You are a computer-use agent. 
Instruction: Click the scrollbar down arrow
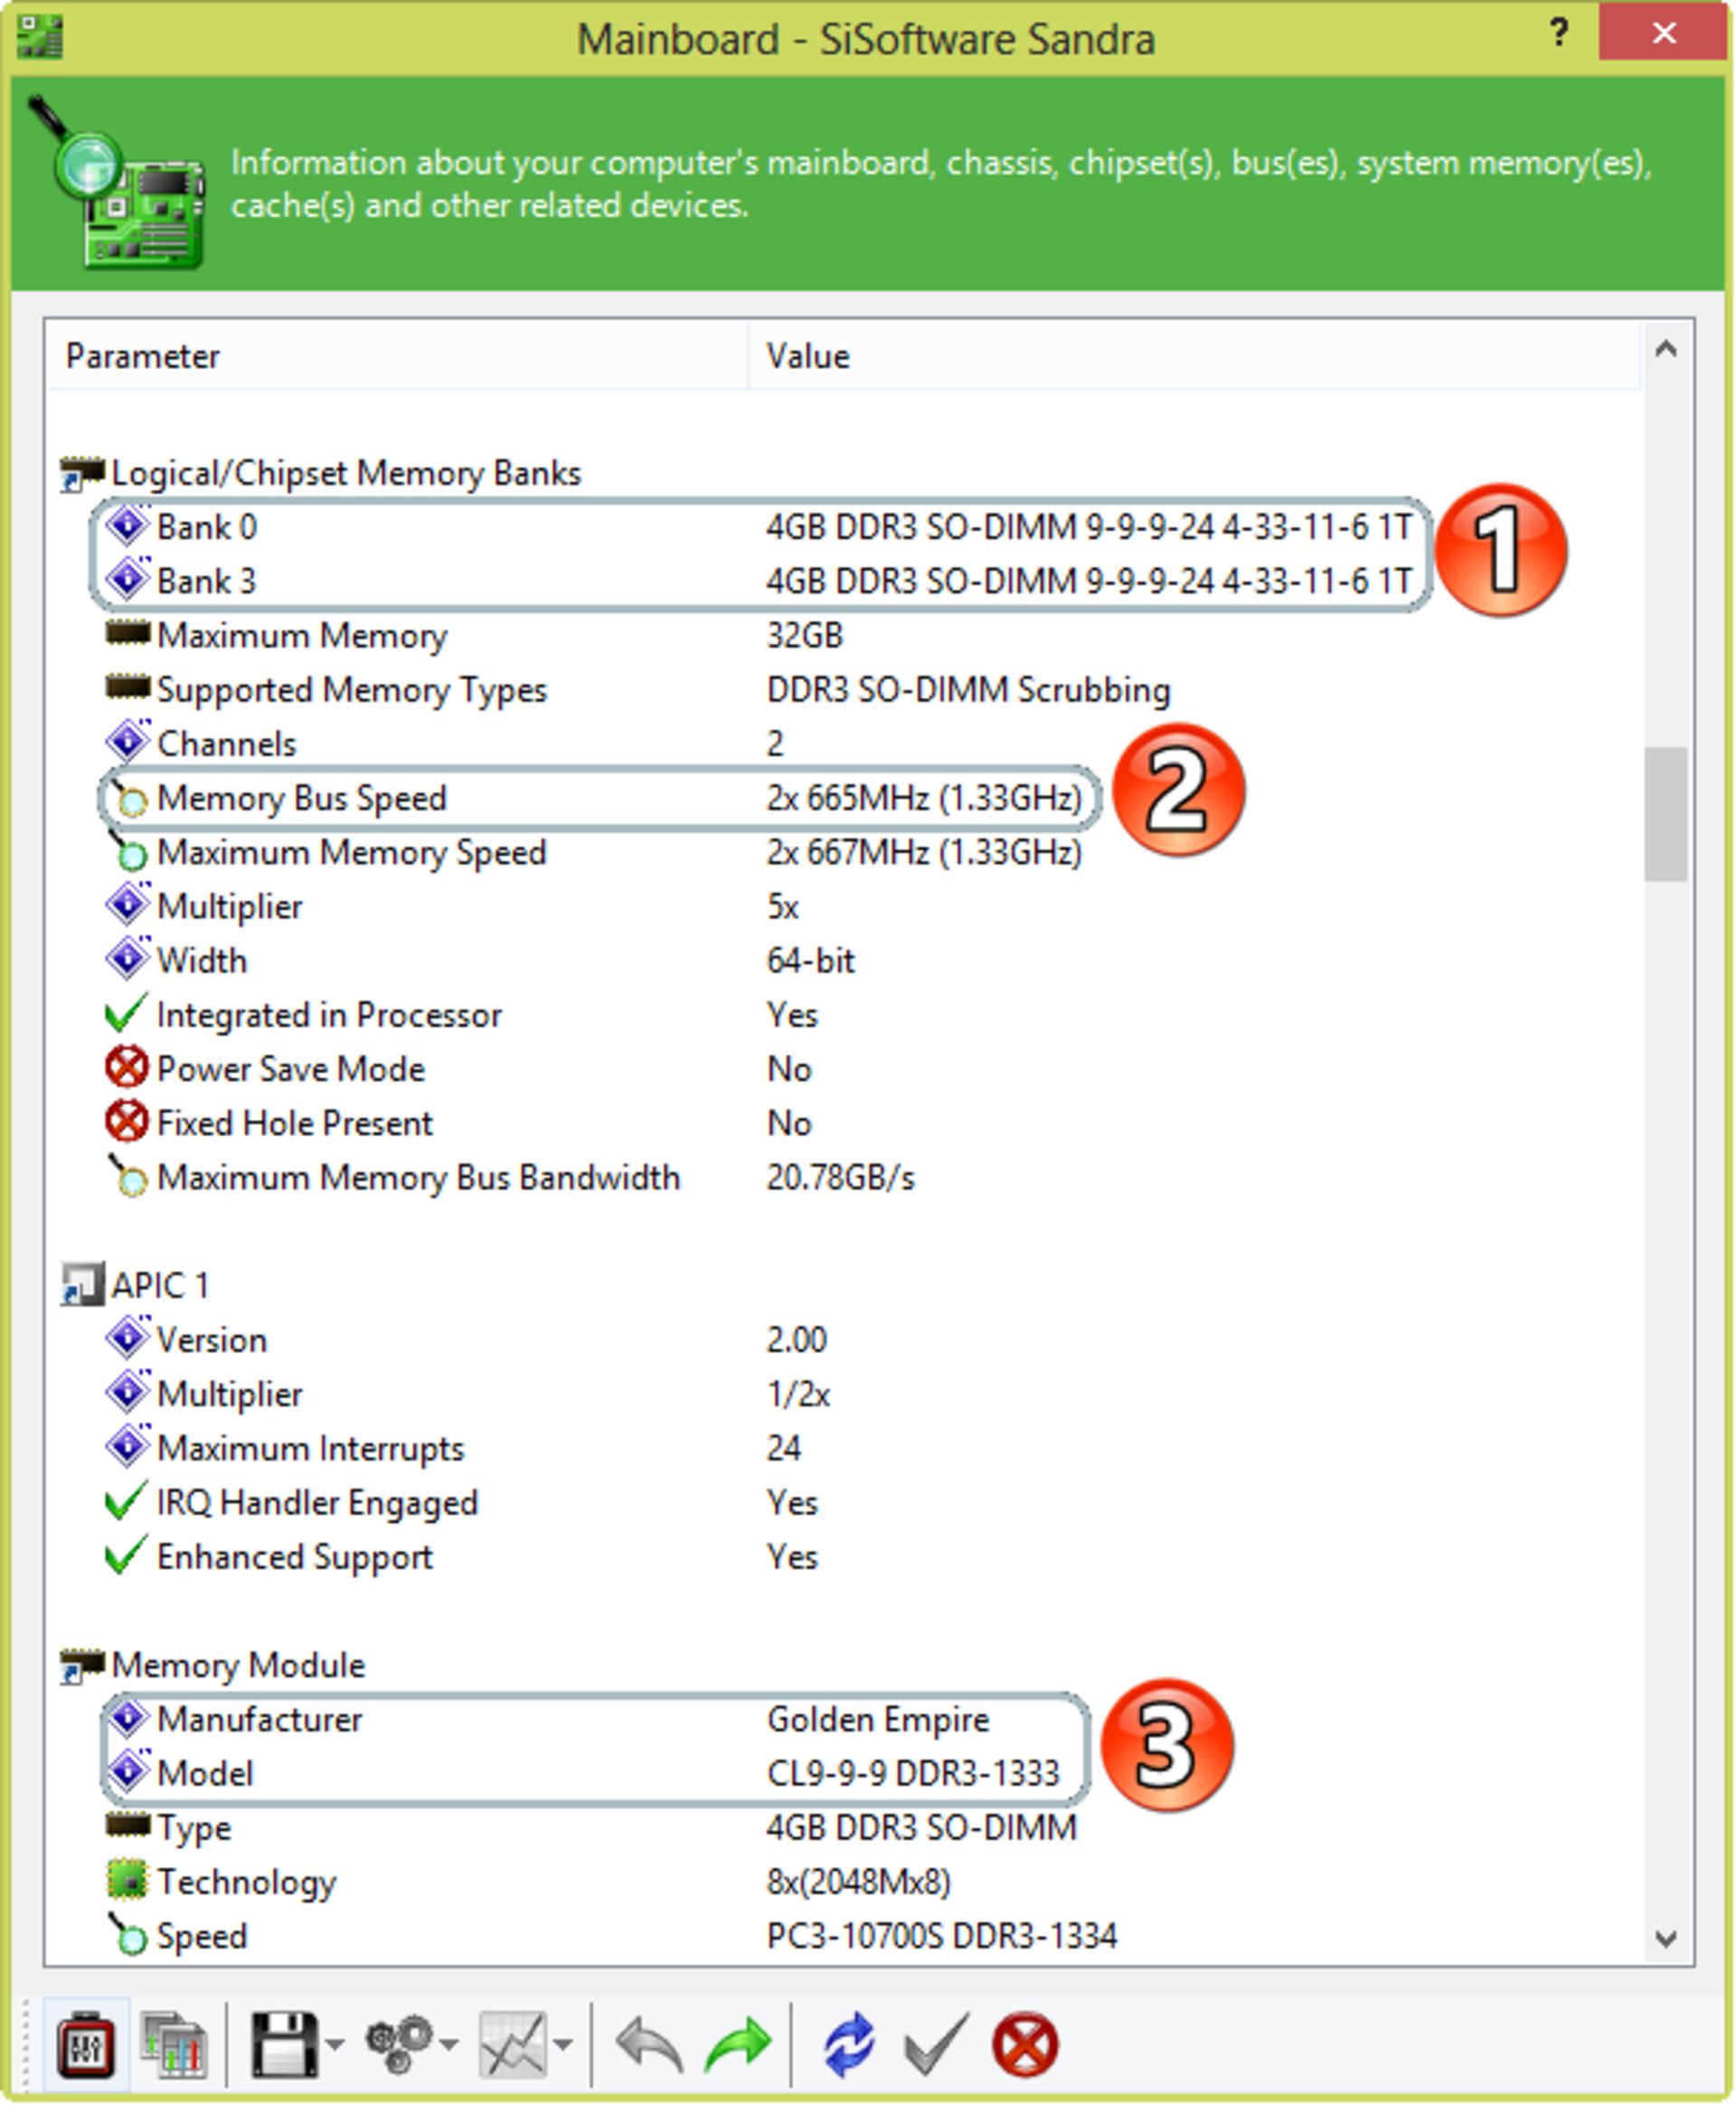(x=1666, y=1939)
